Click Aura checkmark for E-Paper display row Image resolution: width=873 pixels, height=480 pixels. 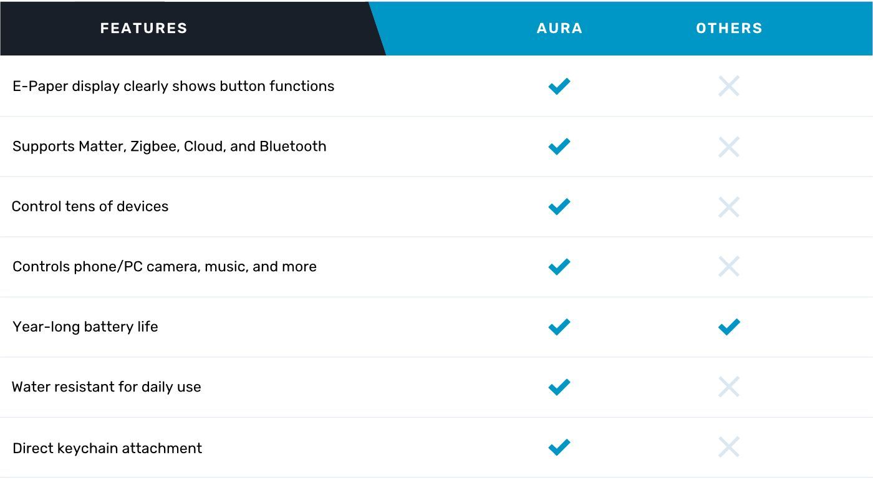click(x=559, y=86)
